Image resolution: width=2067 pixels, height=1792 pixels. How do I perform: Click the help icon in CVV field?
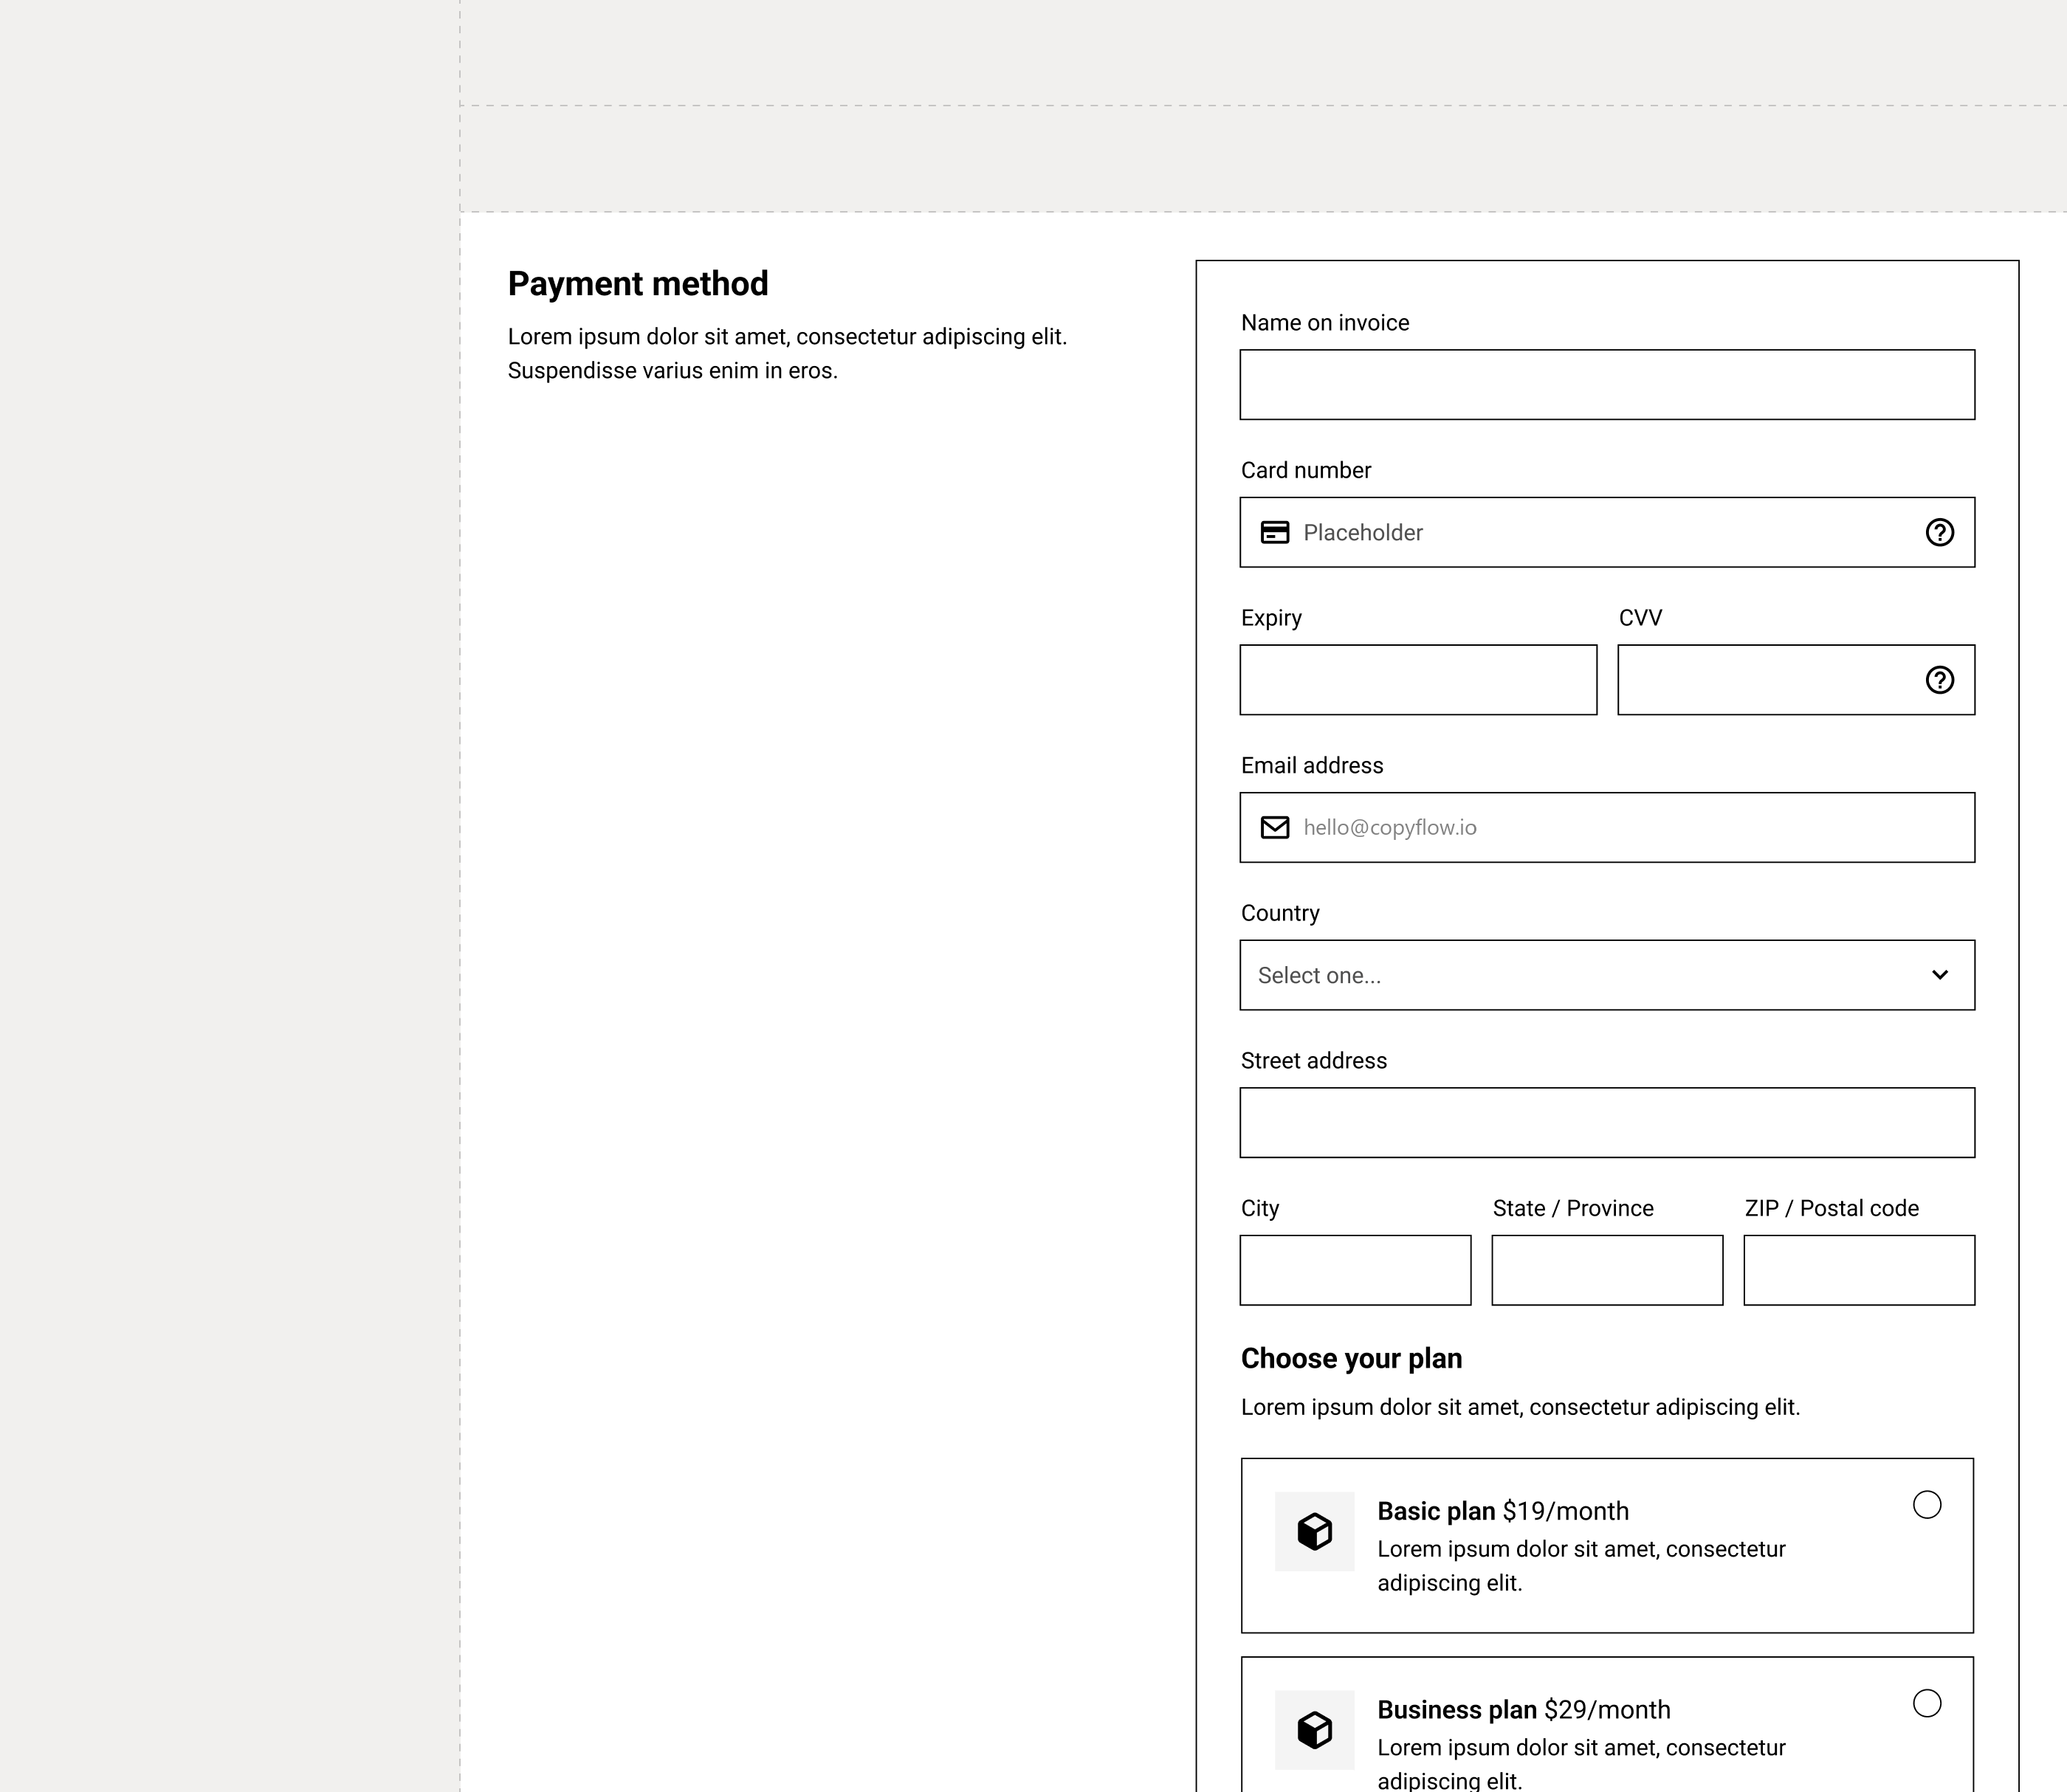(x=1939, y=680)
